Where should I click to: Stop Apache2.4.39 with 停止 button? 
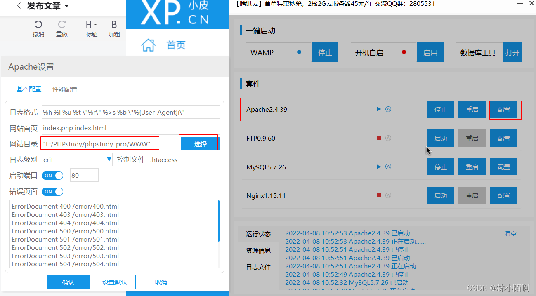(x=441, y=110)
